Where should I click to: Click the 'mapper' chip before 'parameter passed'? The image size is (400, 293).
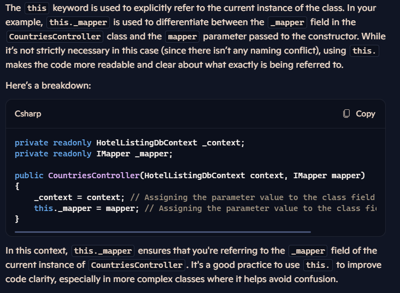point(183,37)
